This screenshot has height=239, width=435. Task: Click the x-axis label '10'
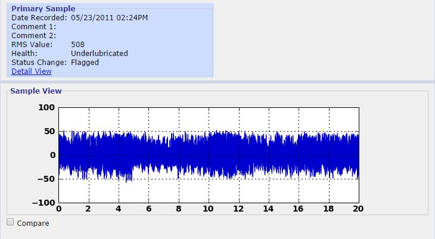(x=208, y=209)
